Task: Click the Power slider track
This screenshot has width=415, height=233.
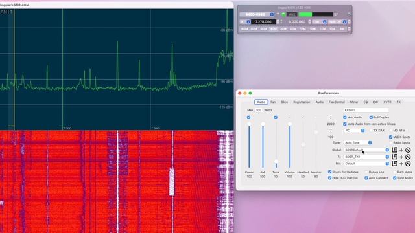Action: [249, 145]
